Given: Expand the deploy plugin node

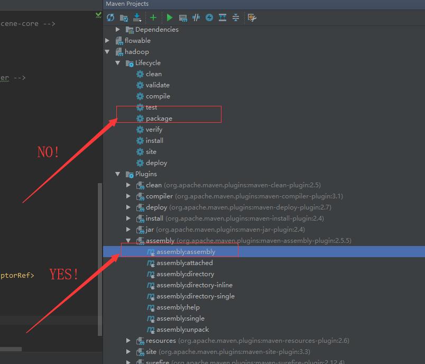Looking at the screenshot, I should click(128, 207).
